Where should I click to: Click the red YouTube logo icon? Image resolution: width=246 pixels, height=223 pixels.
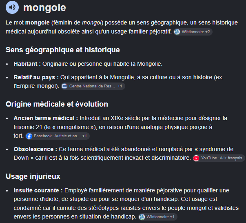coord(196,158)
